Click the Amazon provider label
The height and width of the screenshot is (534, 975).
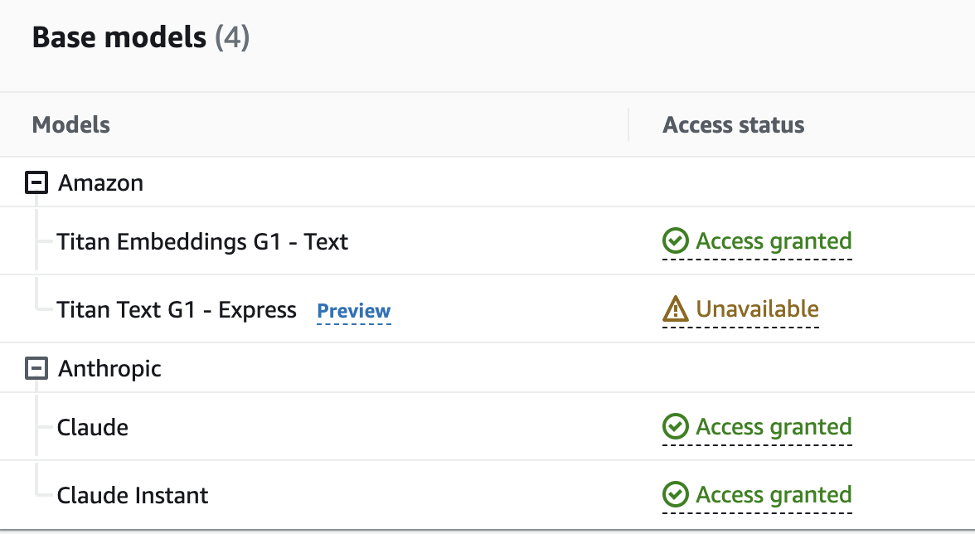pyautogui.click(x=101, y=182)
